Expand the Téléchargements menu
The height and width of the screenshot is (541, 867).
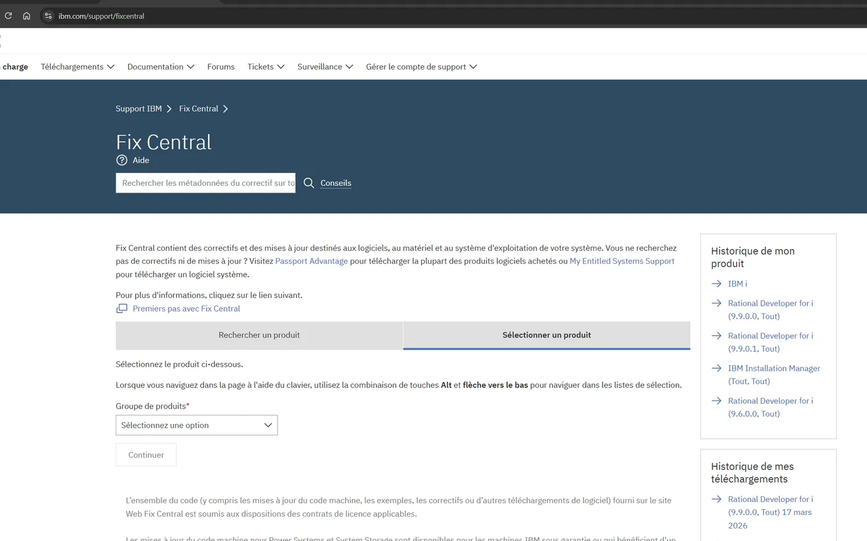(x=77, y=67)
